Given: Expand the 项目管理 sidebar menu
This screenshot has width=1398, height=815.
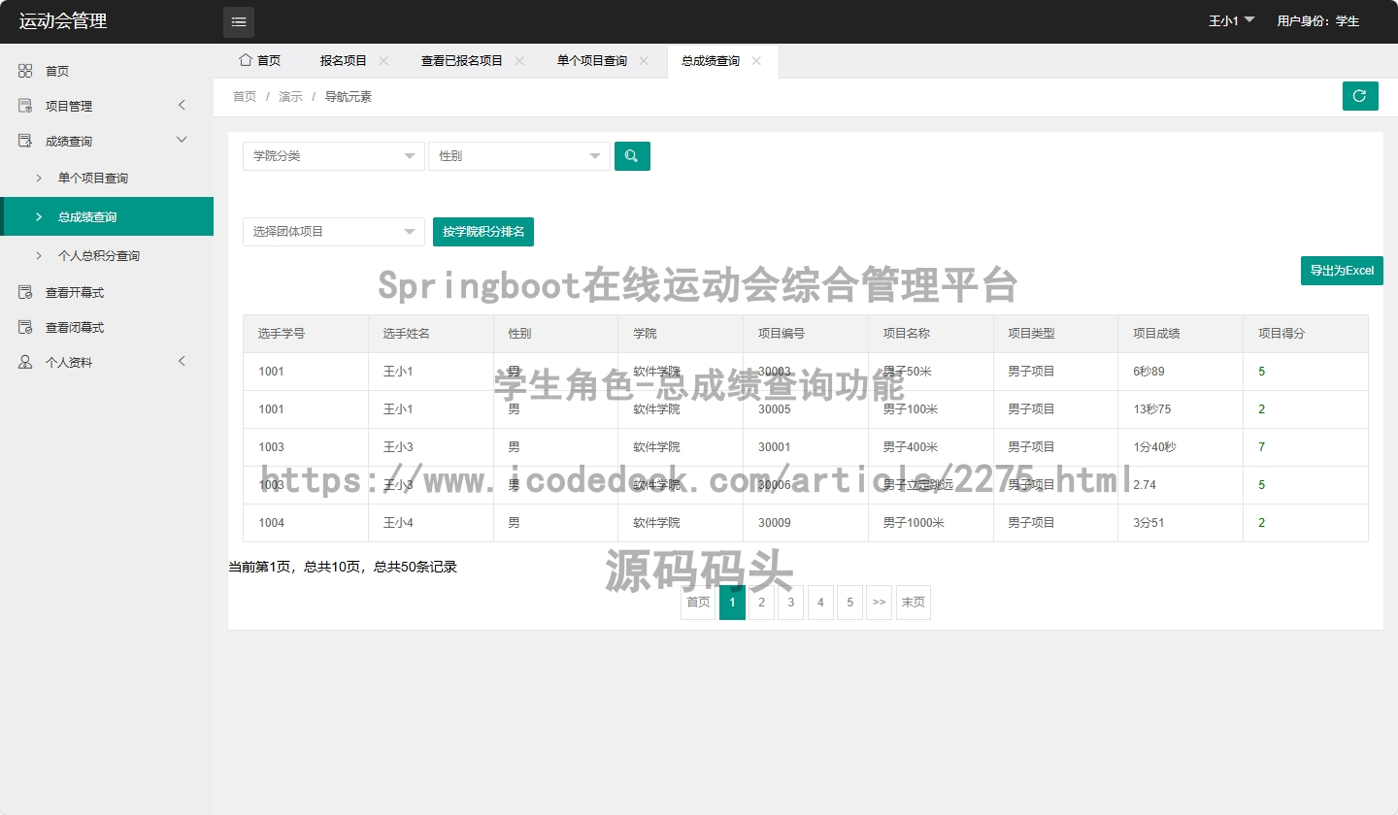Looking at the screenshot, I should pyautogui.click(x=182, y=105).
